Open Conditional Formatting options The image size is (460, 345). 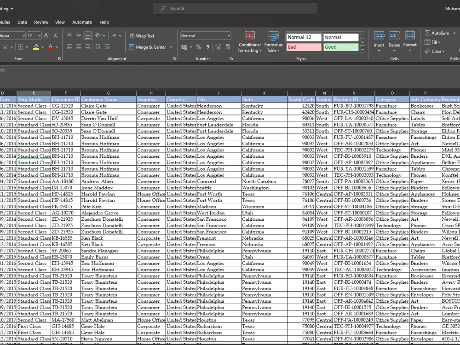pyautogui.click(x=249, y=41)
